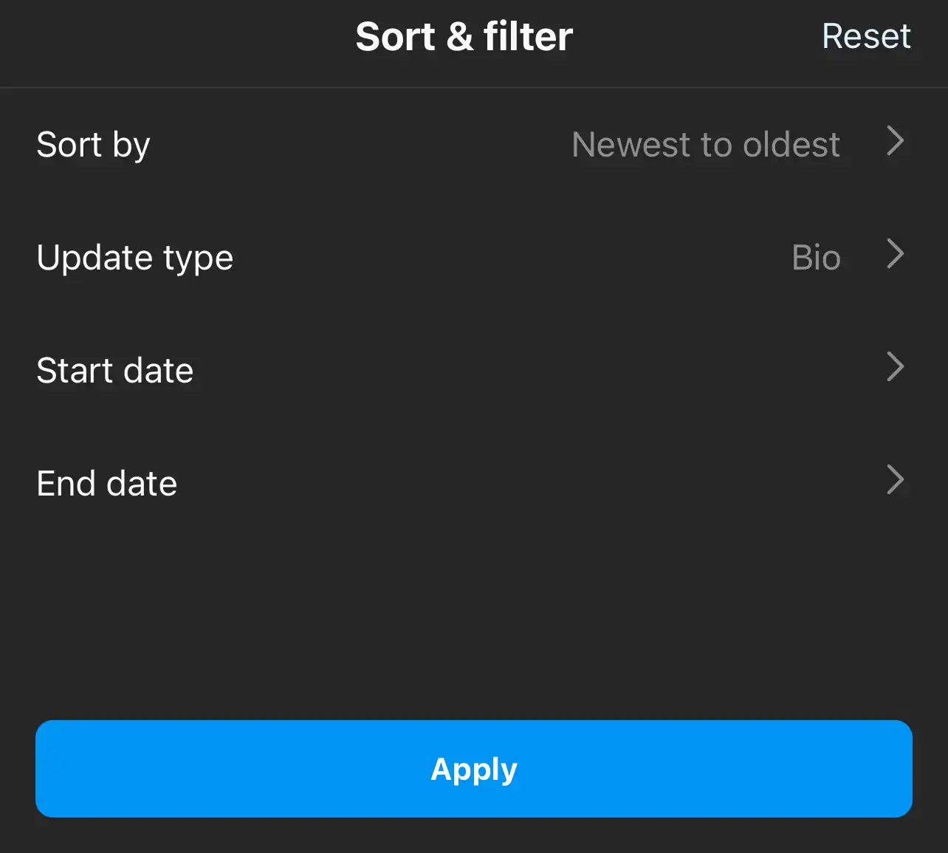Click the header divider line below the title
The image size is (948, 853).
(474, 88)
